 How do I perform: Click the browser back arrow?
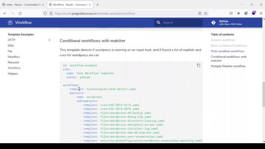click(x=5, y=14)
